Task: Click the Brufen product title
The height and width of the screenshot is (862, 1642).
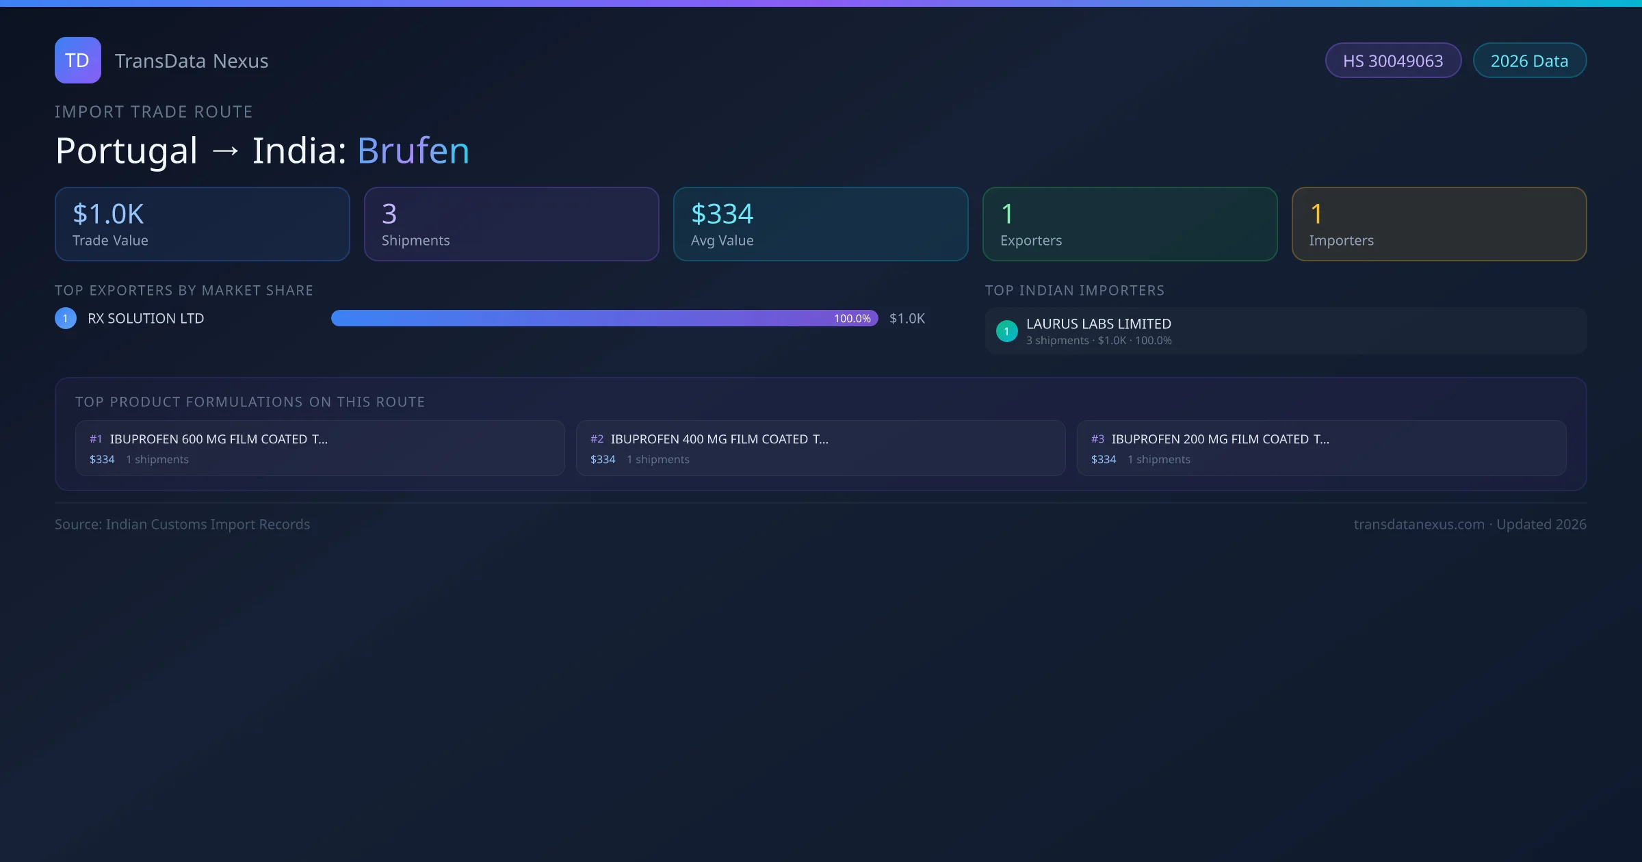Action: 413,151
